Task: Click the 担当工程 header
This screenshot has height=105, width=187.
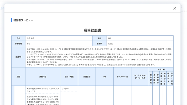Action: [x=161, y=69]
